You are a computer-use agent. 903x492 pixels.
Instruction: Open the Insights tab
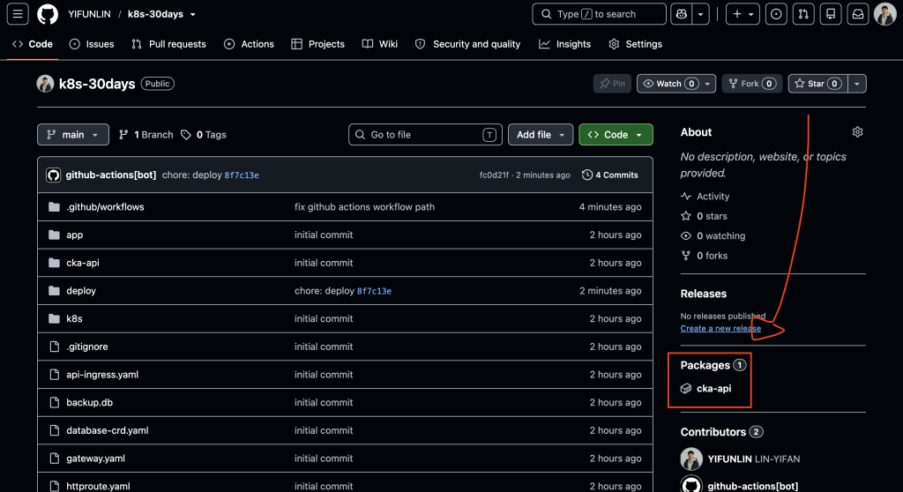point(565,44)
